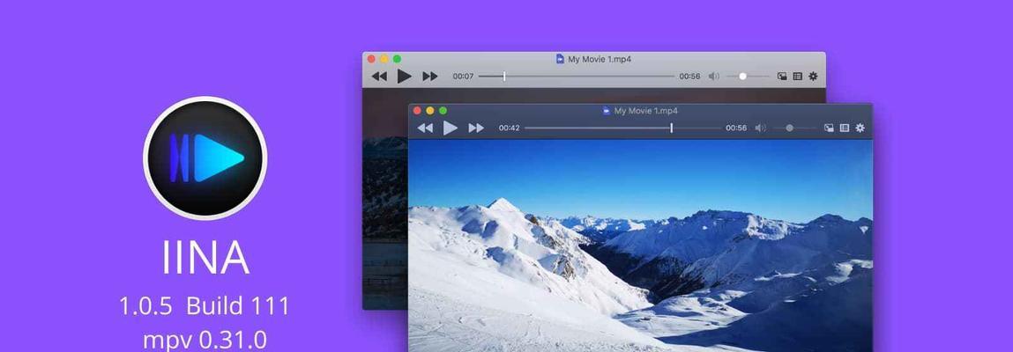This screenshot has height=352, width=1013.
Task: Close the back light player window
Action: 371,59
